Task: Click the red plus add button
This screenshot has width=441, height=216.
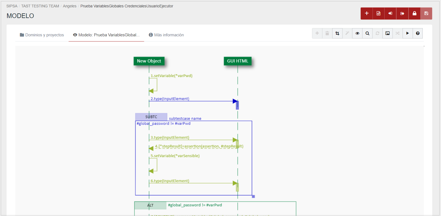Action: [x=367, y=13]
